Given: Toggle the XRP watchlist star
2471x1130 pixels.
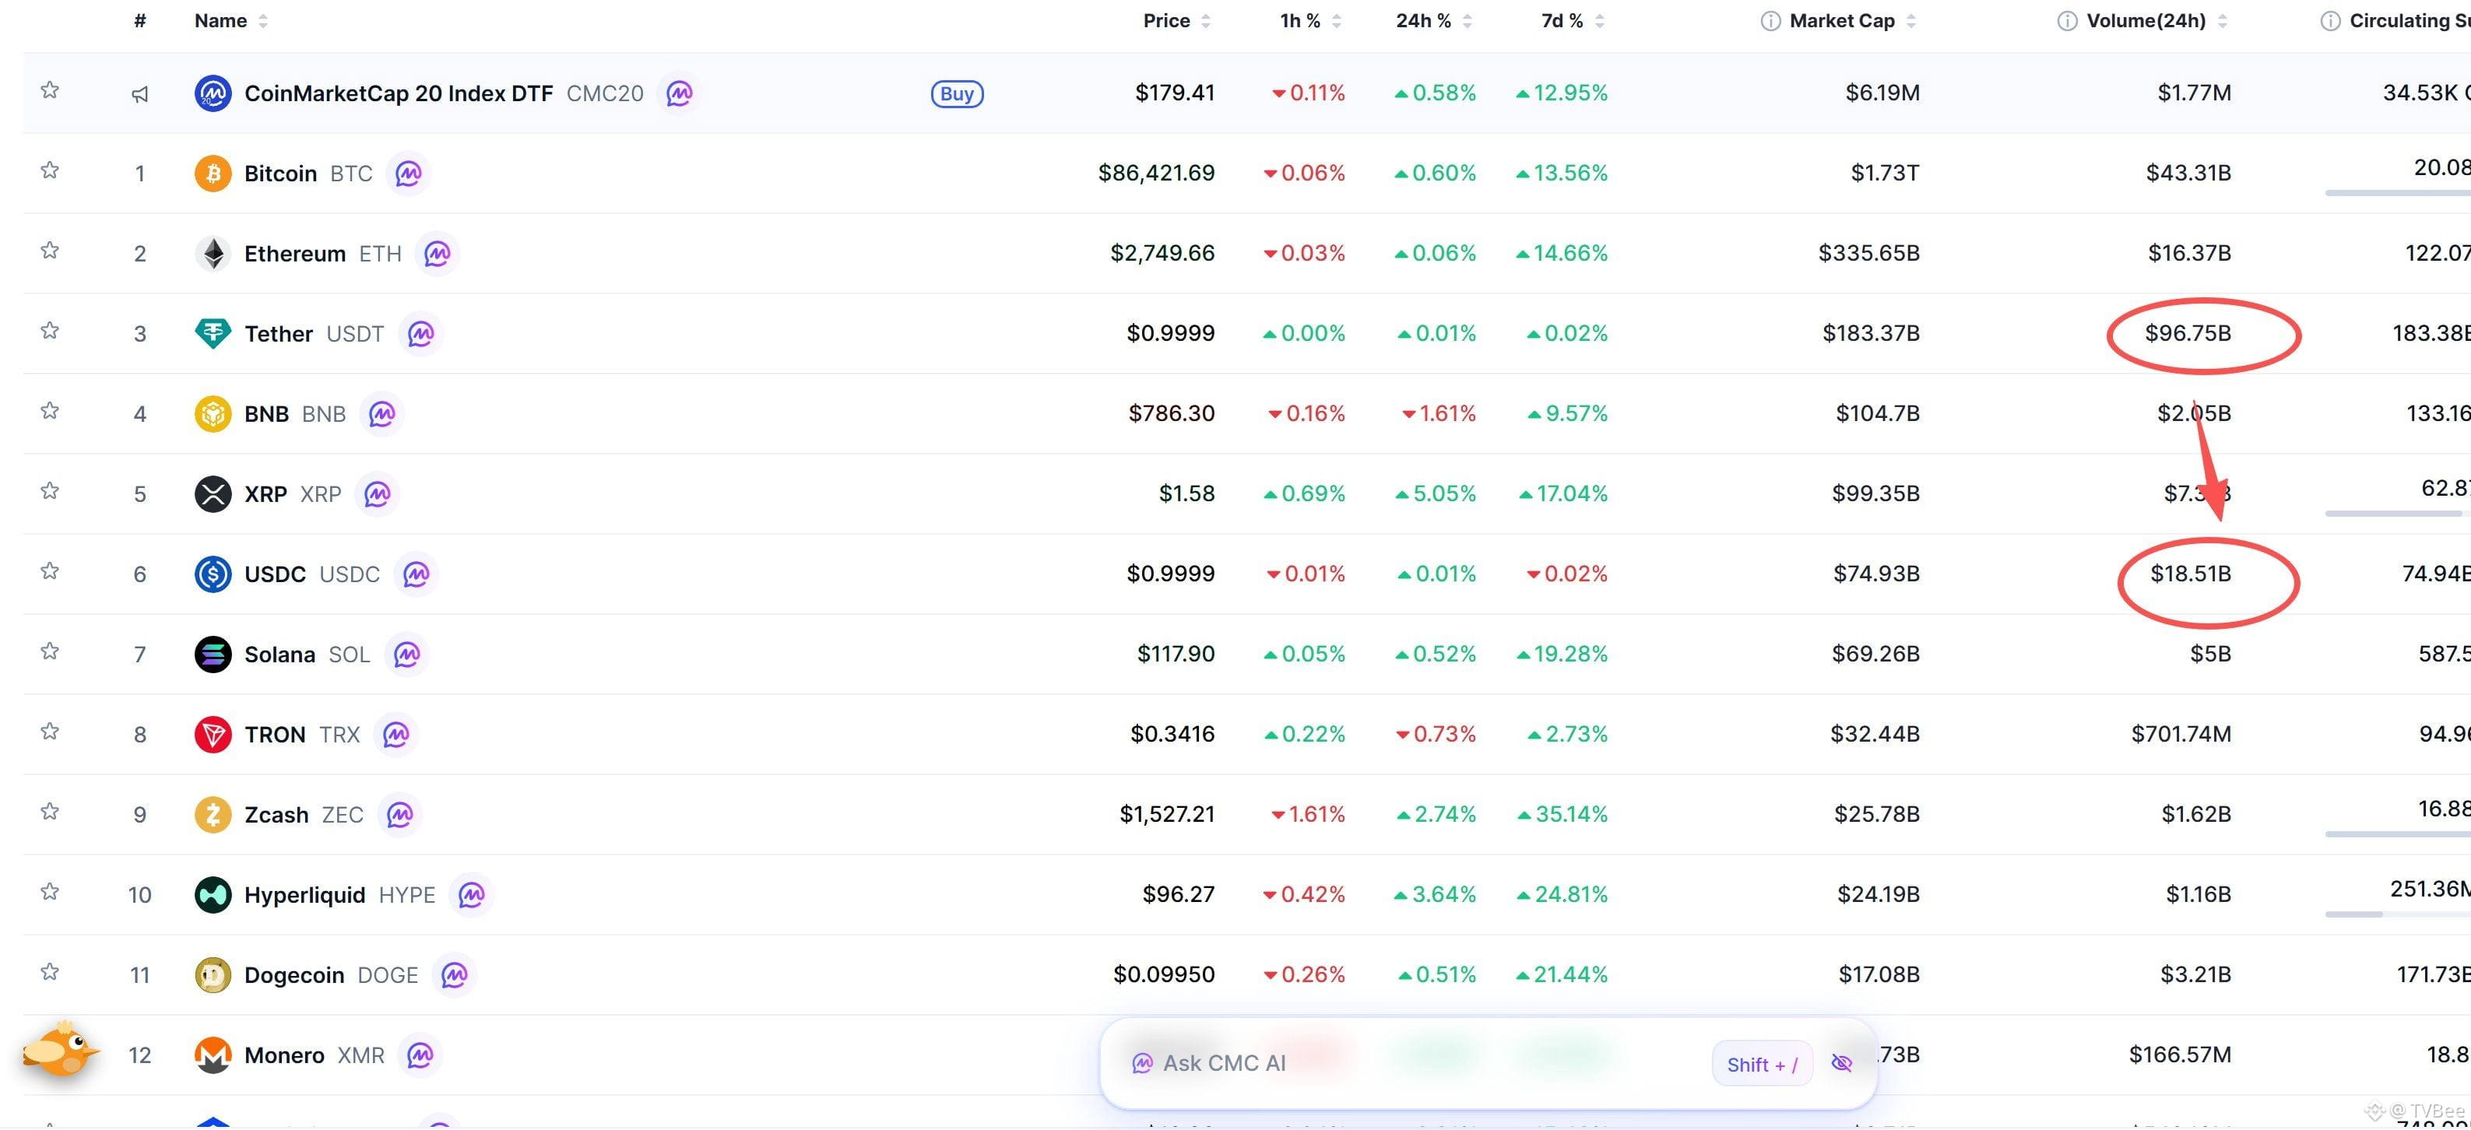Looking at the screenshot, I should [50, 491].
